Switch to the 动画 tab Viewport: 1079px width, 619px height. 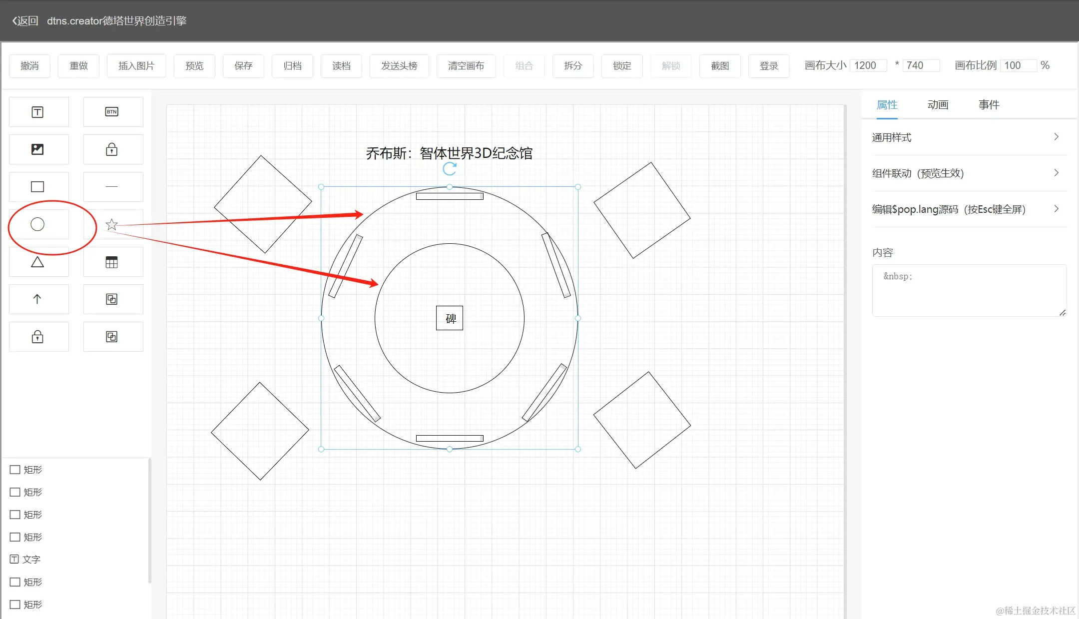pos(938,105)
